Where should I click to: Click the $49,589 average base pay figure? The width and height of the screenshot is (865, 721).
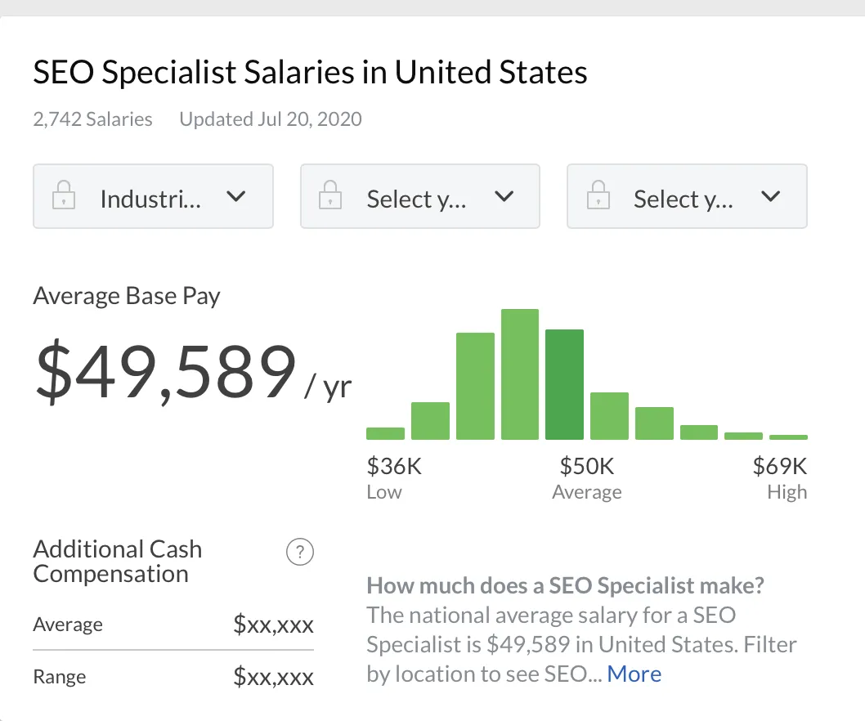point(166,370)
